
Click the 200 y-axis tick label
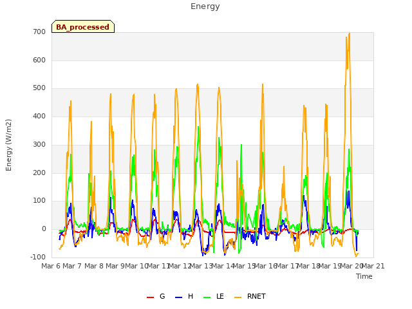click(x=39, y=173)
